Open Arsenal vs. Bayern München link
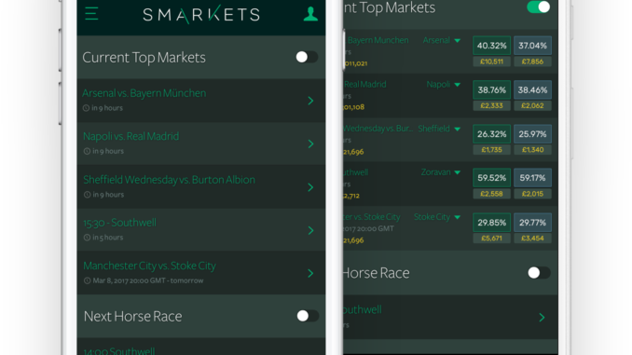This screenshot has width=632, height=355. click(x=144, y=93)
